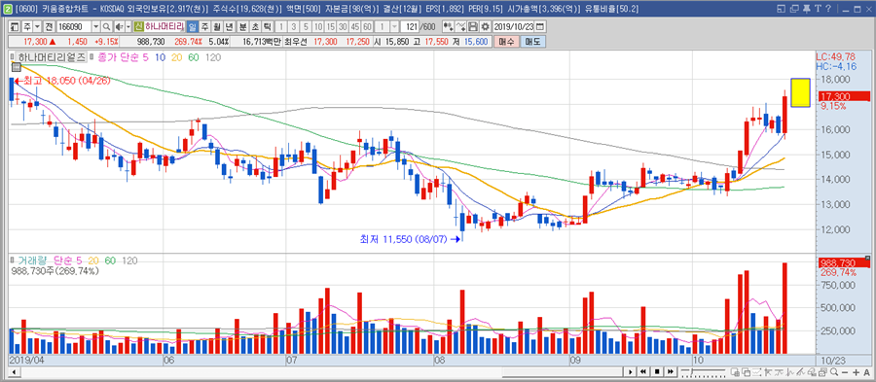The image size is (876, 382).
Task: Select the 일 daily period
Action: click(x=192, y=27)
